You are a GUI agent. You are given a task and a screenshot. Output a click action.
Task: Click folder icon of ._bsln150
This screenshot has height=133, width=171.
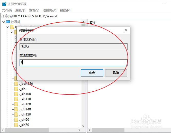[16, 83]
